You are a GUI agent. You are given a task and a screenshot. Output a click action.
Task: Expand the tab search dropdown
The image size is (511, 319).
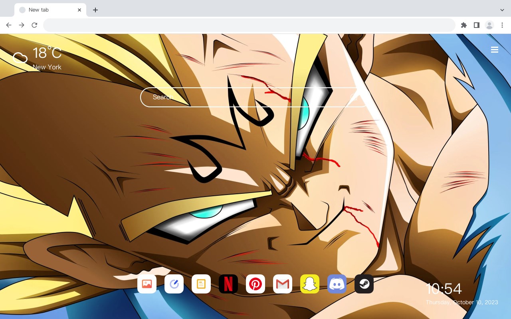click(502, 10)
